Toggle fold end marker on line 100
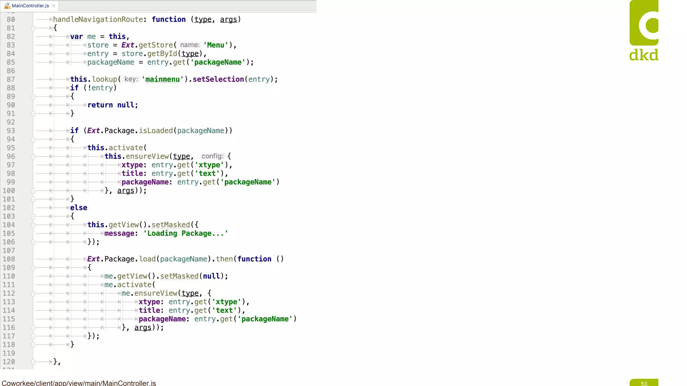Viewport: 687px width, 386px height. tap(33, 191)
